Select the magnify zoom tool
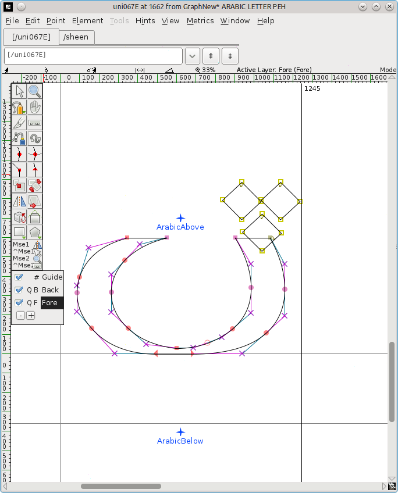The width and height of the screenshot is (398, 493). 35,91
